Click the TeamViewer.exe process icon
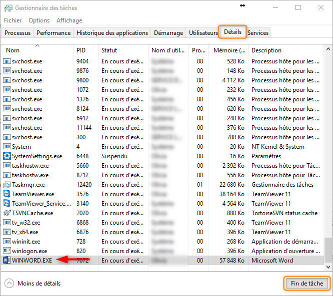 tap(7, 194)
